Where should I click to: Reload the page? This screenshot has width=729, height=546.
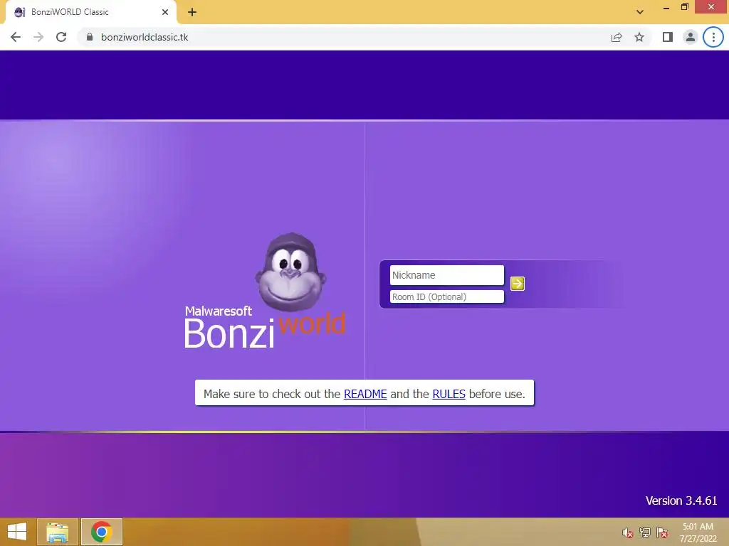[x=61, y=37]
